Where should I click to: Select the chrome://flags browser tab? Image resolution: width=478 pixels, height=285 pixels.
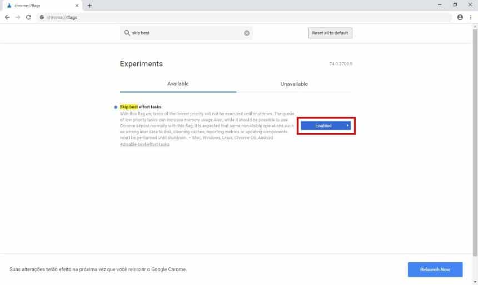41,6
